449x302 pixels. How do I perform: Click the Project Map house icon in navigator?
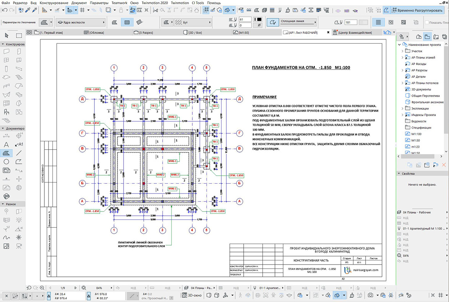tap(419, 37)
